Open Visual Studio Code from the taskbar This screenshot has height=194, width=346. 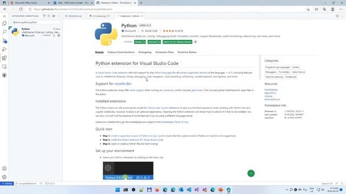click(x=189, y=190)
